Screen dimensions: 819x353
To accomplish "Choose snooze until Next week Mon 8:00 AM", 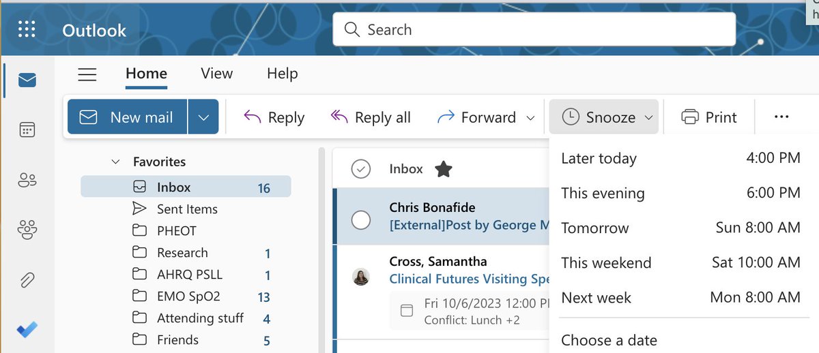I will (x=680, y=297).
